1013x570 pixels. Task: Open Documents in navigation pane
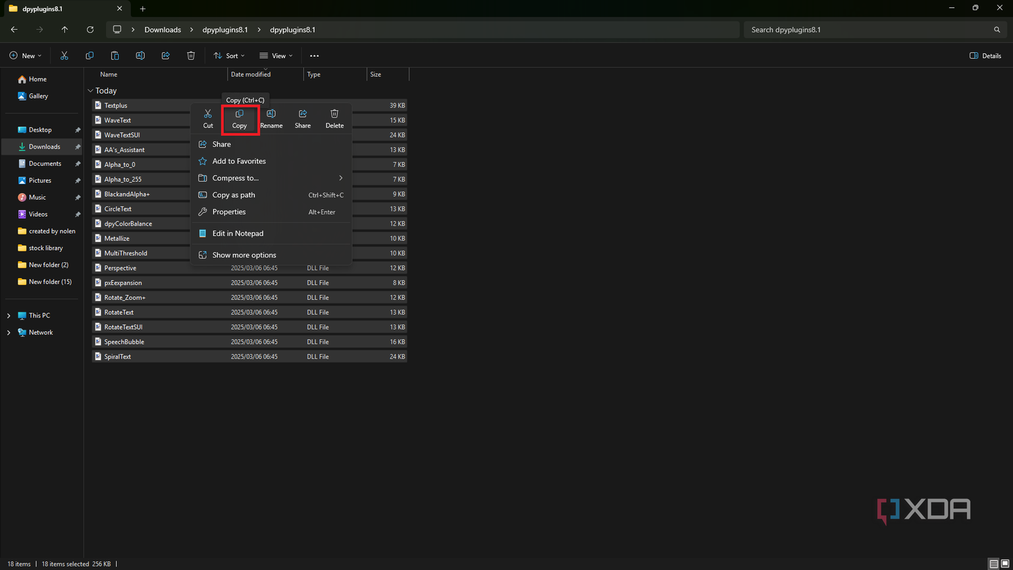(x=45, y=163)
